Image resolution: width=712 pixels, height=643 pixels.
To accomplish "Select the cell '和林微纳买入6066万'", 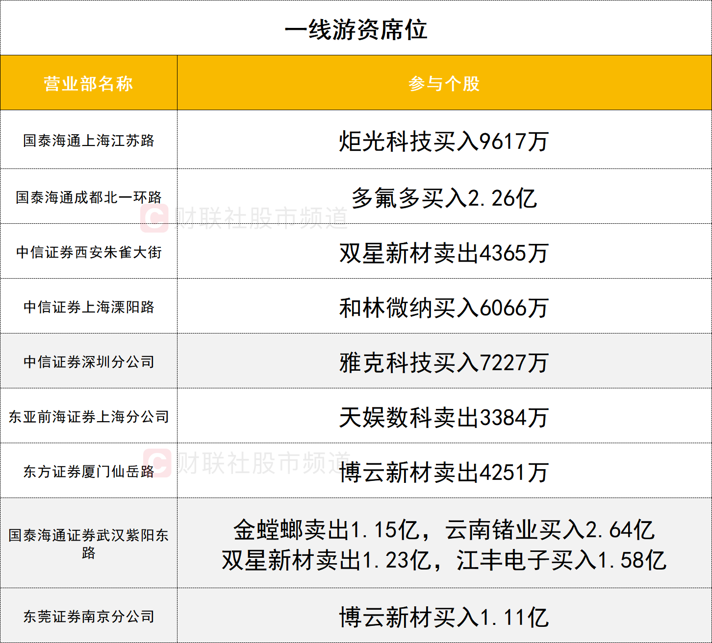I will pos(444,307).
